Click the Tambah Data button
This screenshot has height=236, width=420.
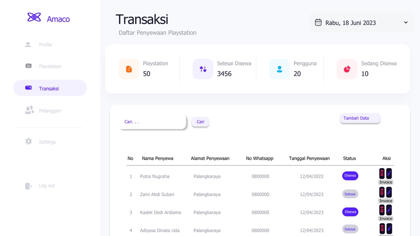(360, 118)
